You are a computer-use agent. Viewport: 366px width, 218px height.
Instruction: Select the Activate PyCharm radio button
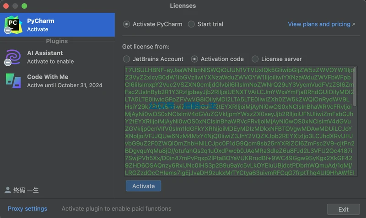(127, 24)
